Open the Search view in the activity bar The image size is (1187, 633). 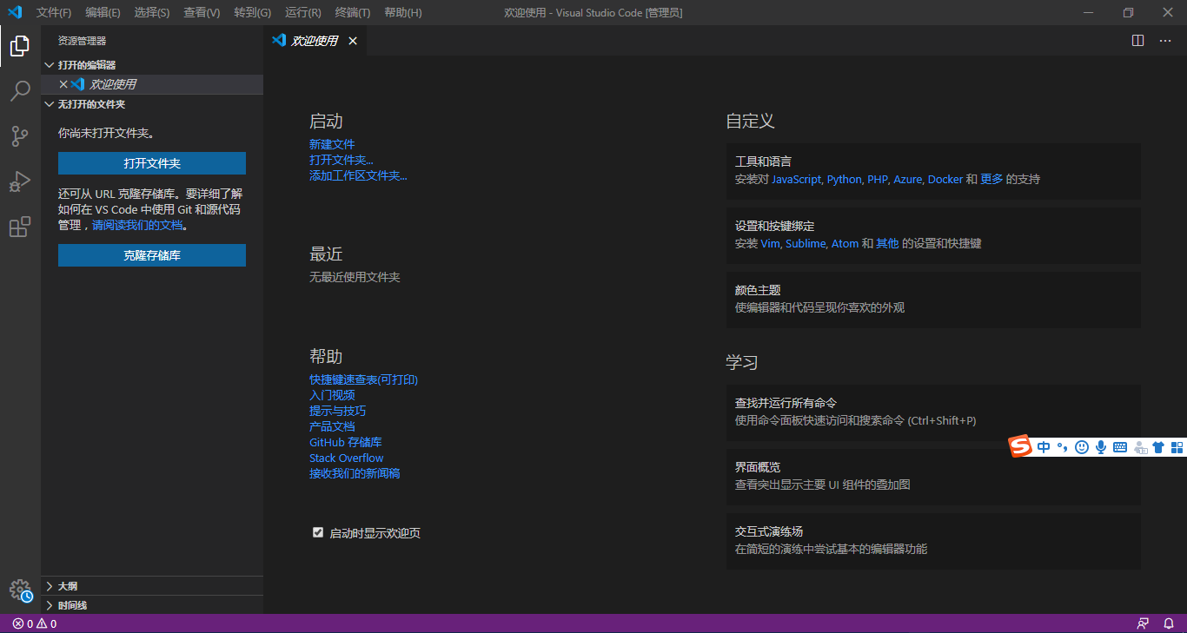pos(19,91)
